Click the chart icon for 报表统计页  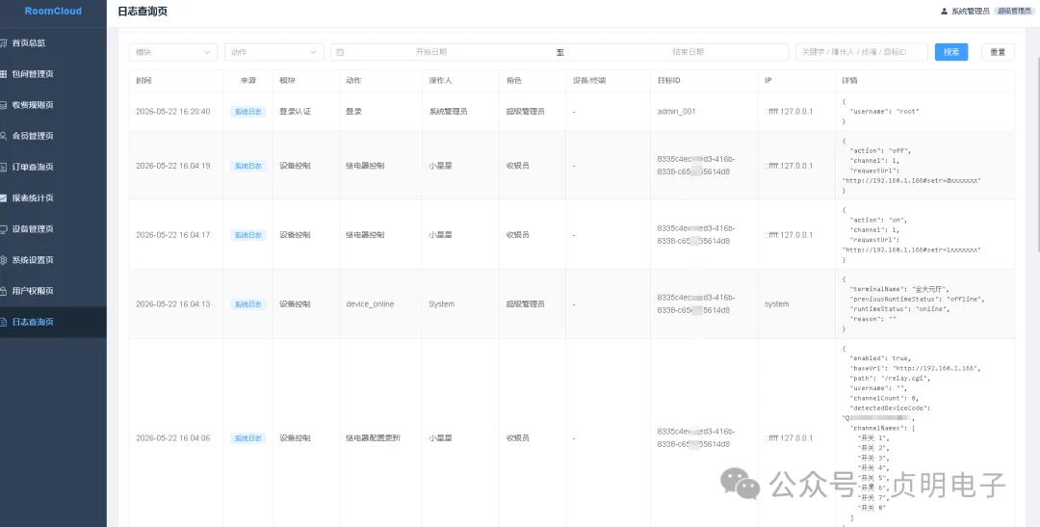coord(3,198)
